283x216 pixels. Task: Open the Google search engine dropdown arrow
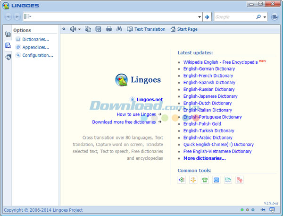click(264, 17)
